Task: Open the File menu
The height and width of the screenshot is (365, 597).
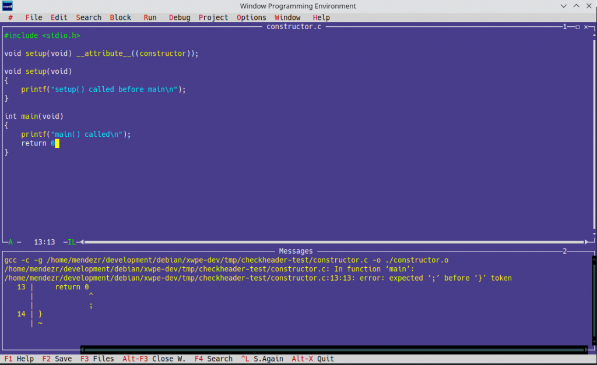Action: pyautogui.click(x=33, y=17)
